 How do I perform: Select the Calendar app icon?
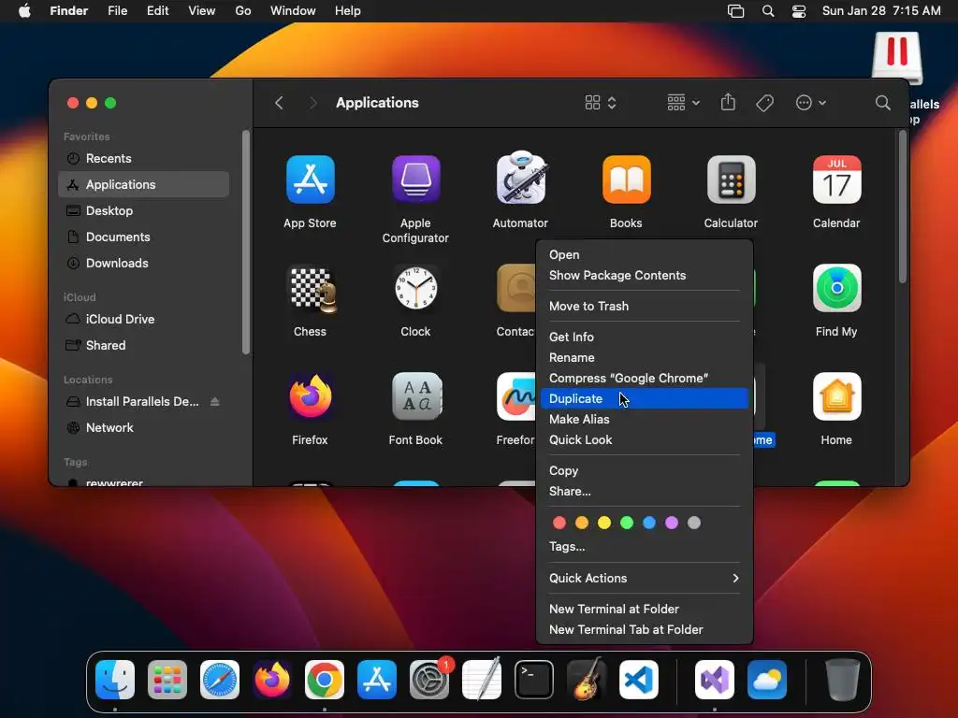click(836, 179)
